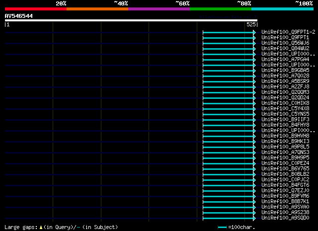This screenshot has width=318, height=231.
Task: Open hit UniRef100_A9SVA0
Action: 285,207
